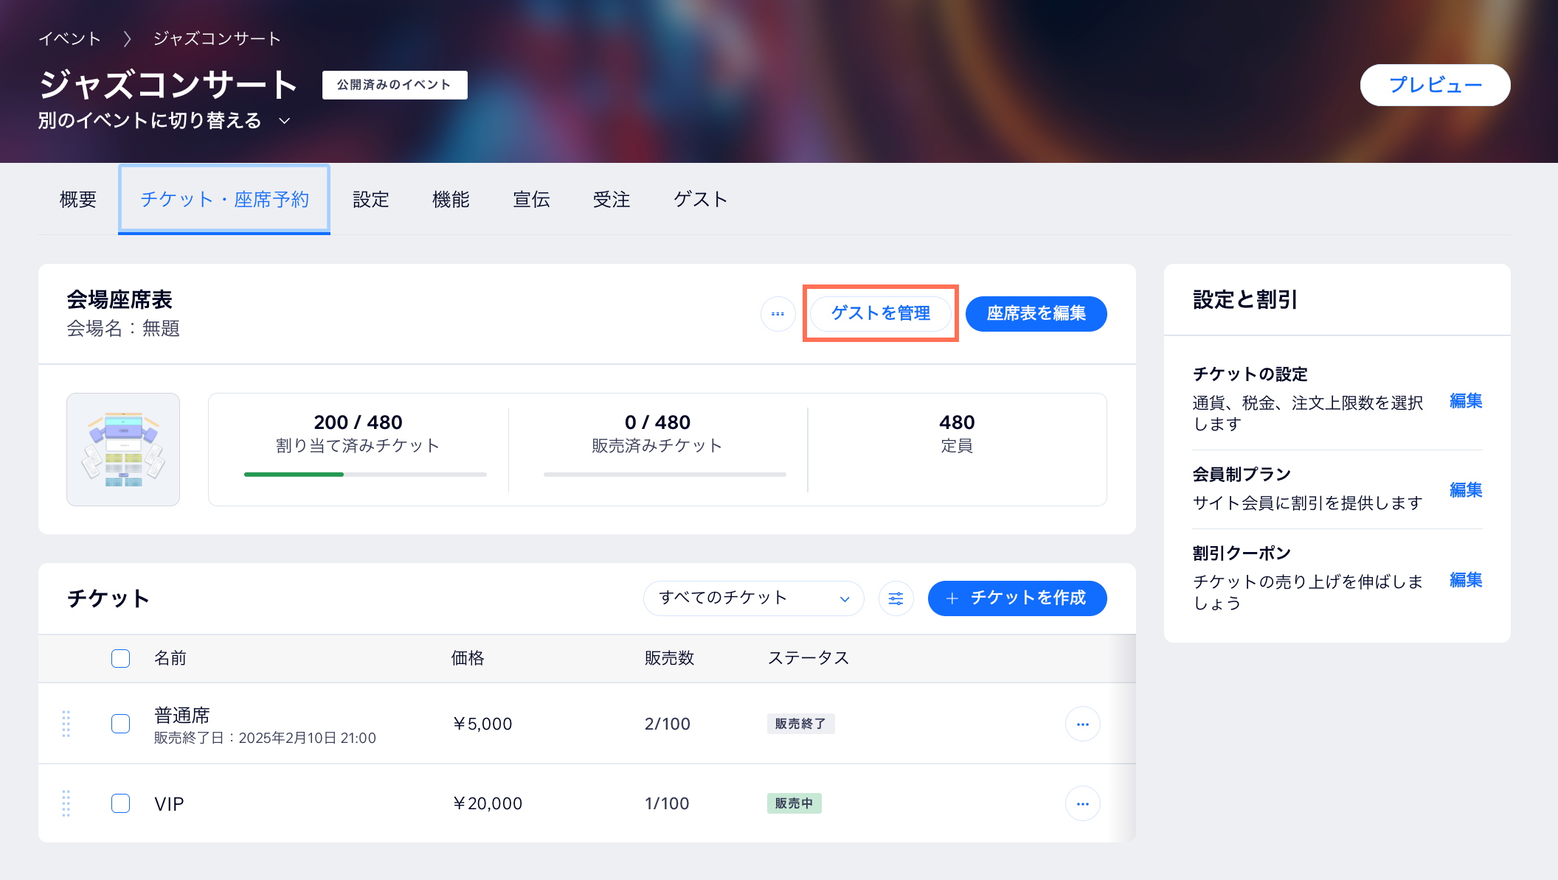The width and height of the screenshot is (1558, 880).
Task: Click the 公開済みのイベント badge
Action: [394, 84]
